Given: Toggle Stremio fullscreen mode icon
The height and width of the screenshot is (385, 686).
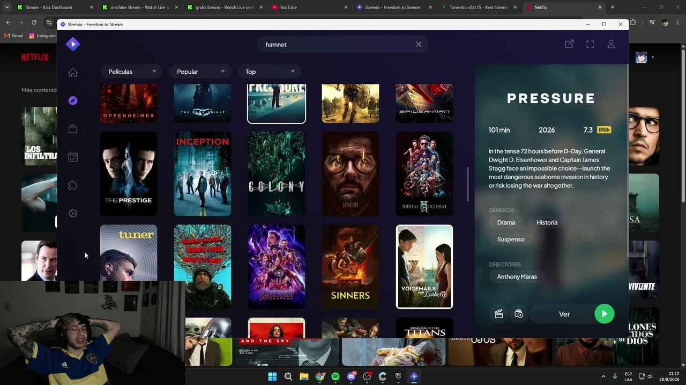Looking at the screenshot, I should 590,44.
